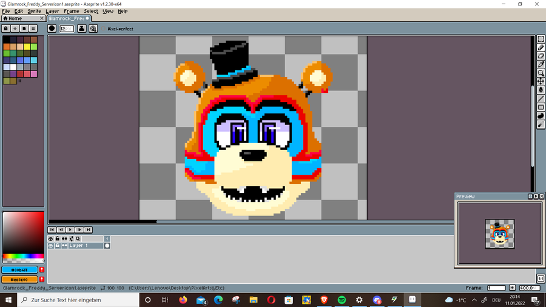Viewport: 546px width, 307px height.
Task: Go to the next frame
Action: [x=79, y=230]
